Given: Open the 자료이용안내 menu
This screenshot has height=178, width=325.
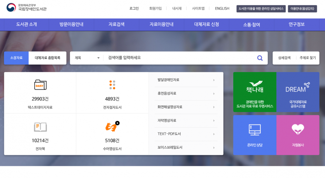Looking at the screenshot, I should tap(162, 24).
